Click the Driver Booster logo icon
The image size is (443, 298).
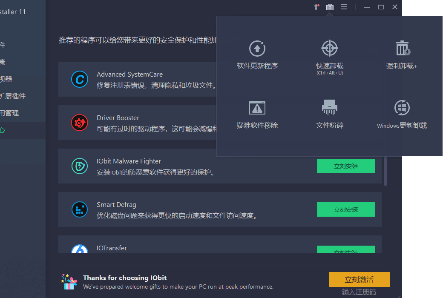[x=80, y=123]
